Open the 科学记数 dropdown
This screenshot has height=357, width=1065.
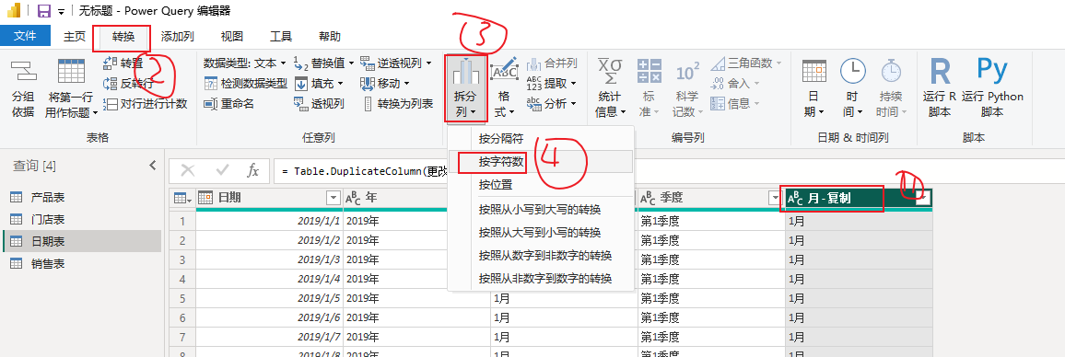coord(686,88)
